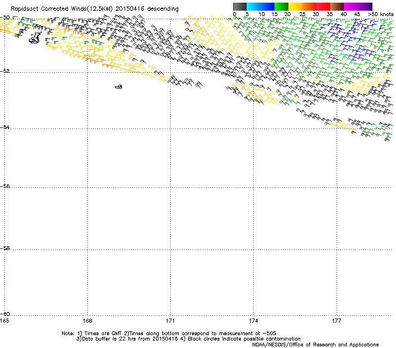396x348 pixels.
Task: Click the orange 25–30 knots color bar segment
Action: [309, 6]
